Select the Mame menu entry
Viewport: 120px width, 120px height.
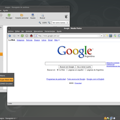7,76
